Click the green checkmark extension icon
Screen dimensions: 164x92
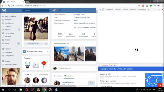(151, 6)
